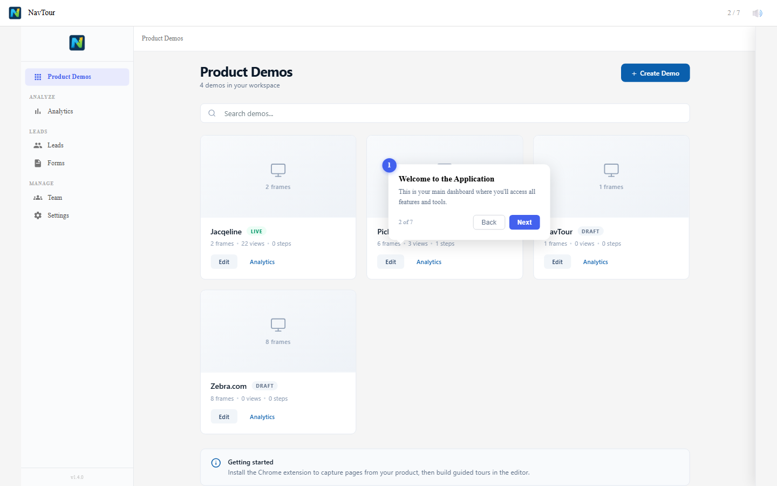This screenshot has width=777, height=486.
Task: Click the monitor icon on Zebra.com card
Action: tap(278, 325)
